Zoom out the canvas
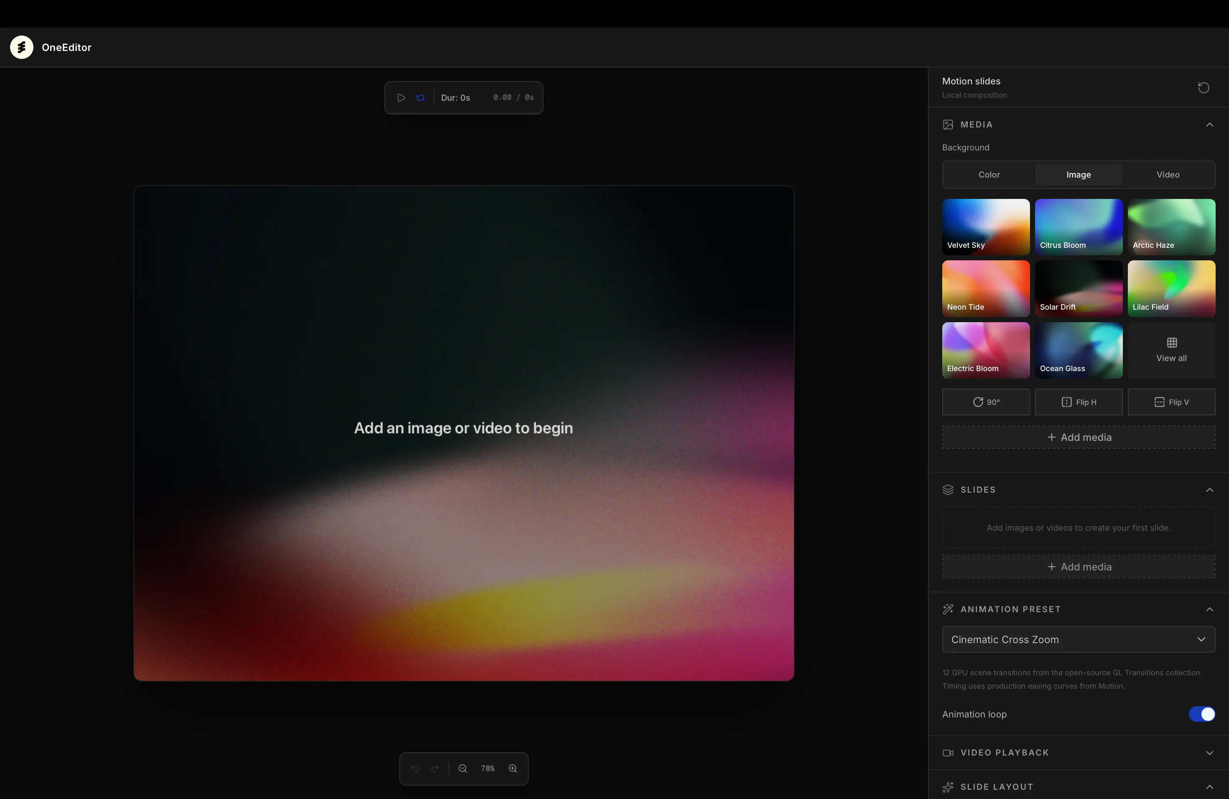The height and width of the screenshot is (799, 1229). pos(463,768)
